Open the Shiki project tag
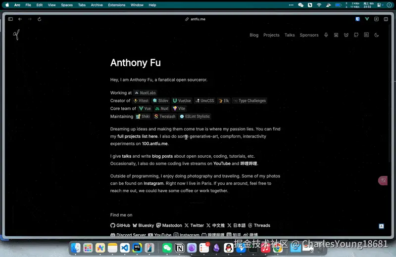Viewport: 396px width, 257px height. pyautogui.click(x=143, y=116)
